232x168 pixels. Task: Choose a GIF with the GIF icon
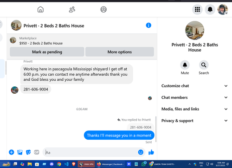[37, 152]
